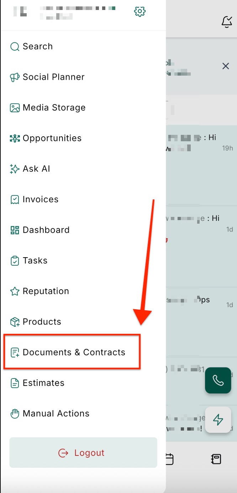Tap the green phone call button
Screen dimensions: 237x493
pyautogui.click(x=218, y=380)
